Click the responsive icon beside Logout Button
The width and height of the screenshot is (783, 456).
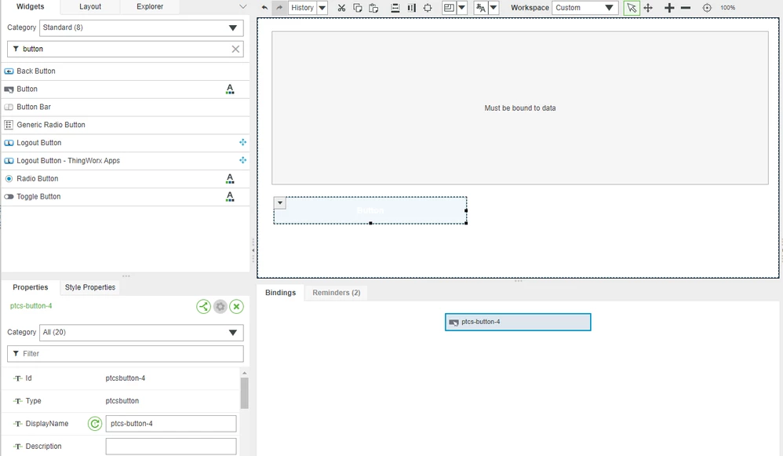pos(242,142)
